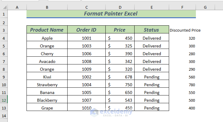Select the cell with Order ID 1008
Viewport: 223px width, 122px height.
[x=86, y=61]
